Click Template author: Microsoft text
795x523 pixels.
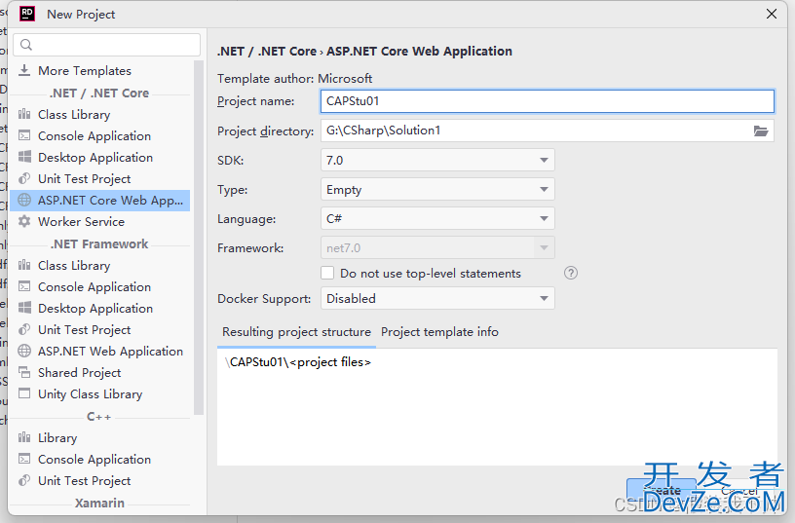click(294, 79)
